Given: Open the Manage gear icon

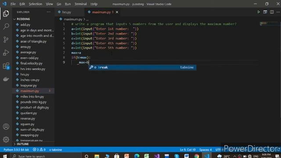Looking at the screenshot, I should point(6,140).
